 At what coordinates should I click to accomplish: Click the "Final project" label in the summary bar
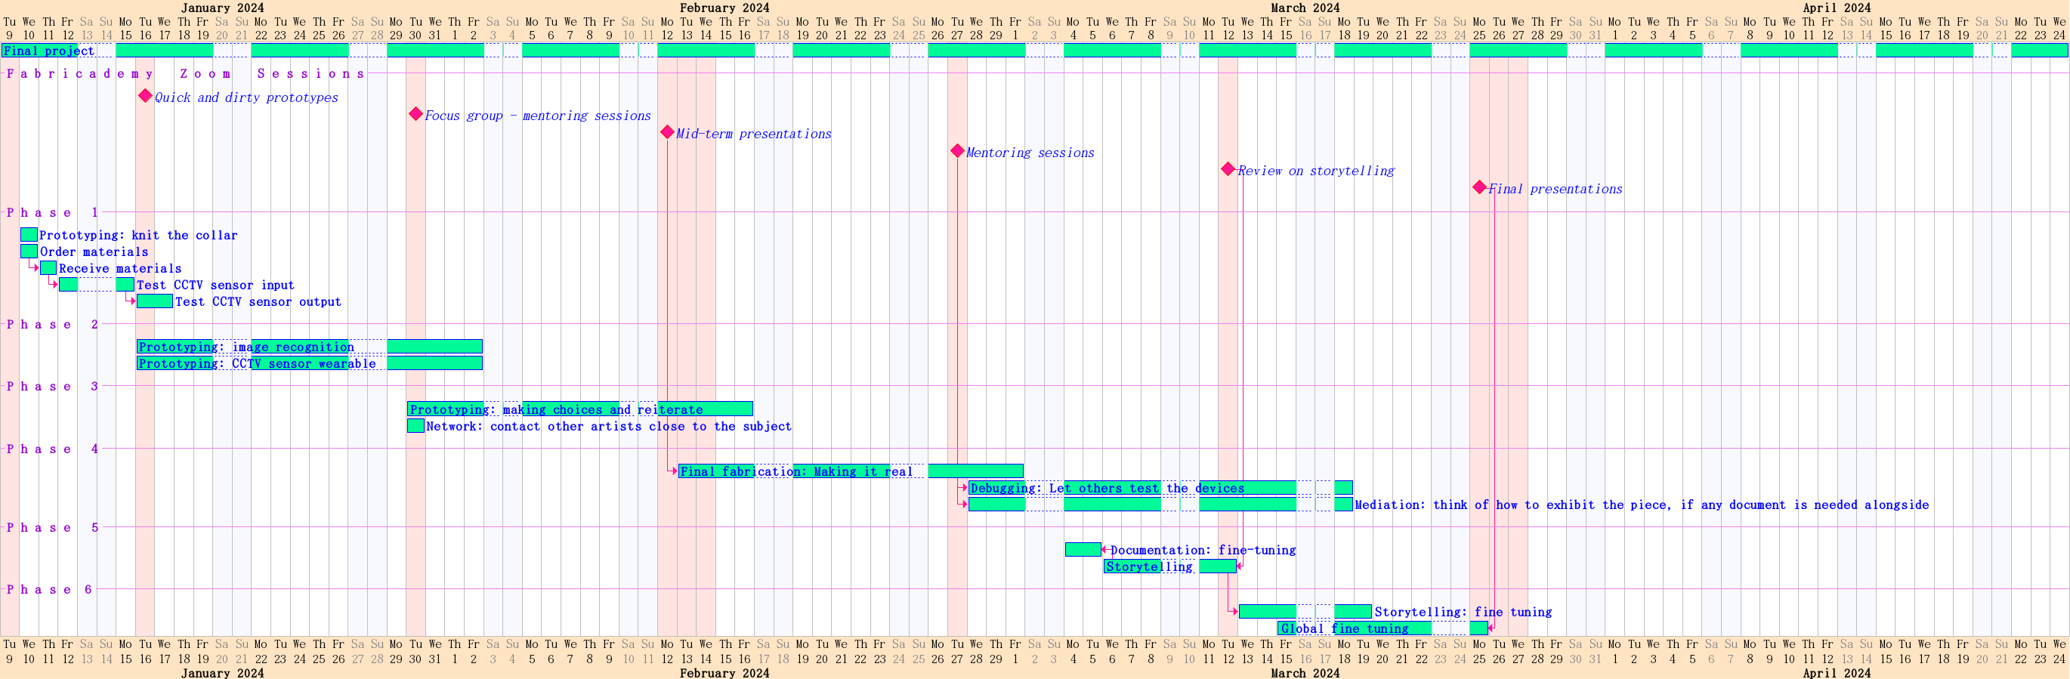point(48,51)
